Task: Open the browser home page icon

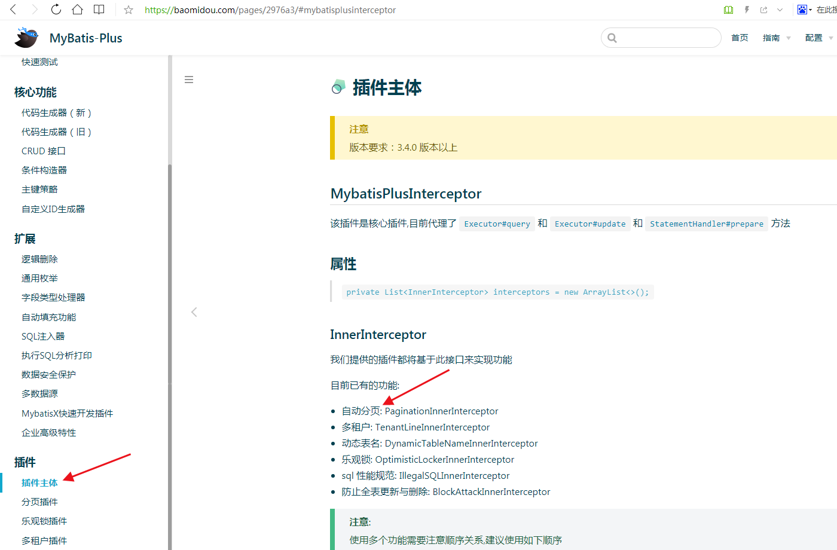Action: point(77,10)
